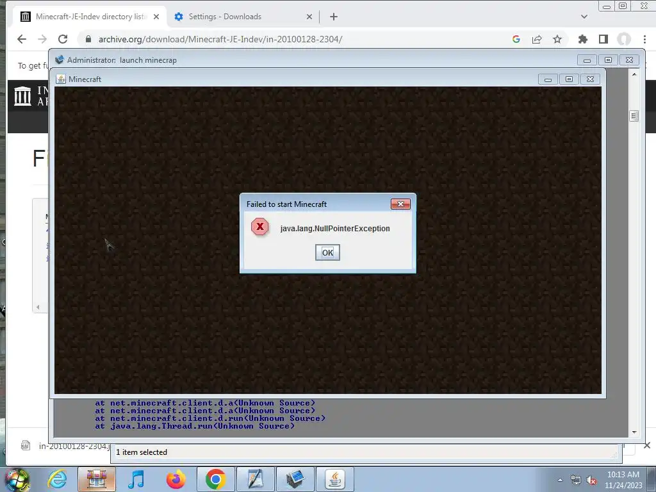The height and width of the screenshot is (492, 656).
Task: Go forward in the Chrome browser
Action: click(42, 39)
